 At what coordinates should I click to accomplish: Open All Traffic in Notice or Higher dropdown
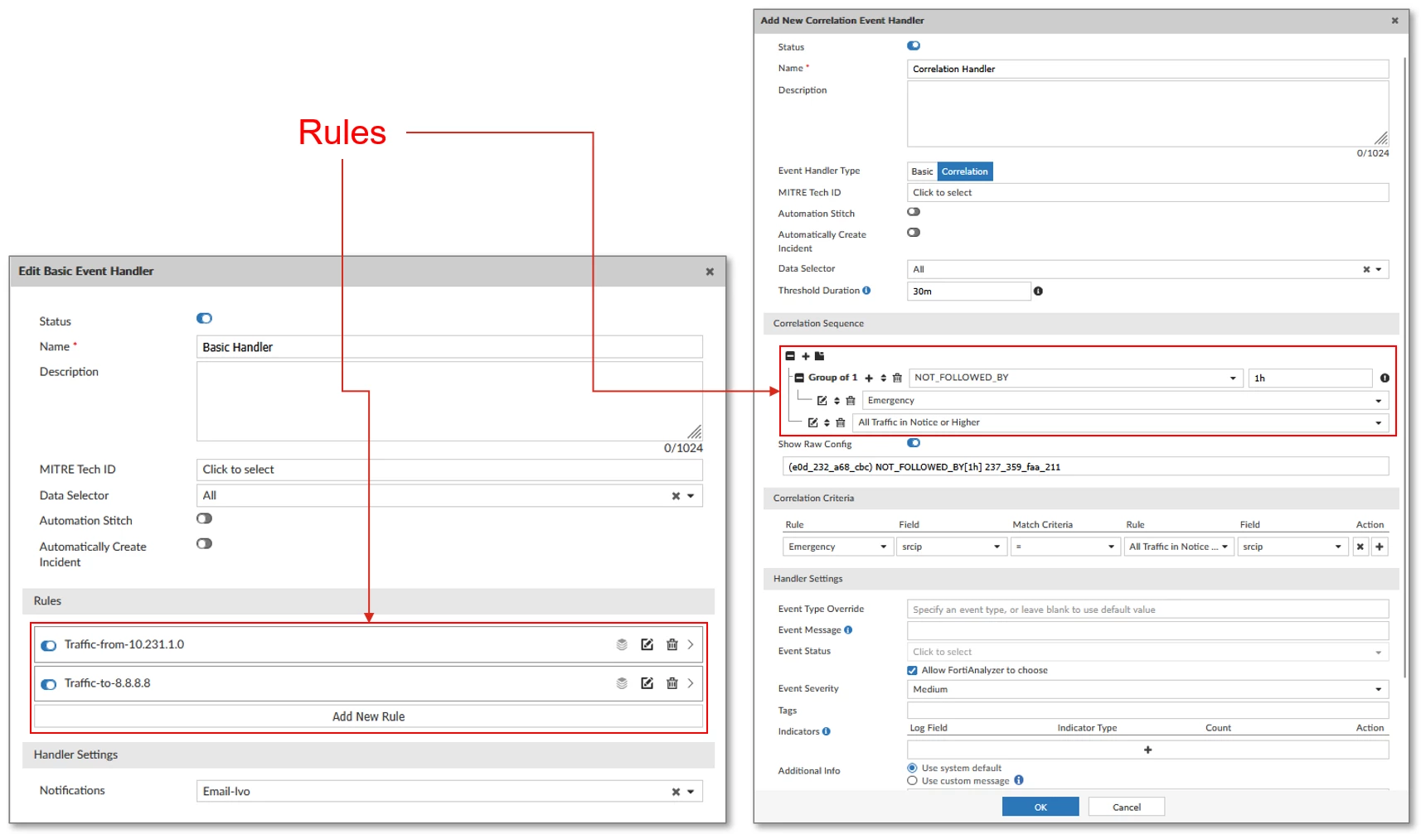click(x=1379, y=423)
